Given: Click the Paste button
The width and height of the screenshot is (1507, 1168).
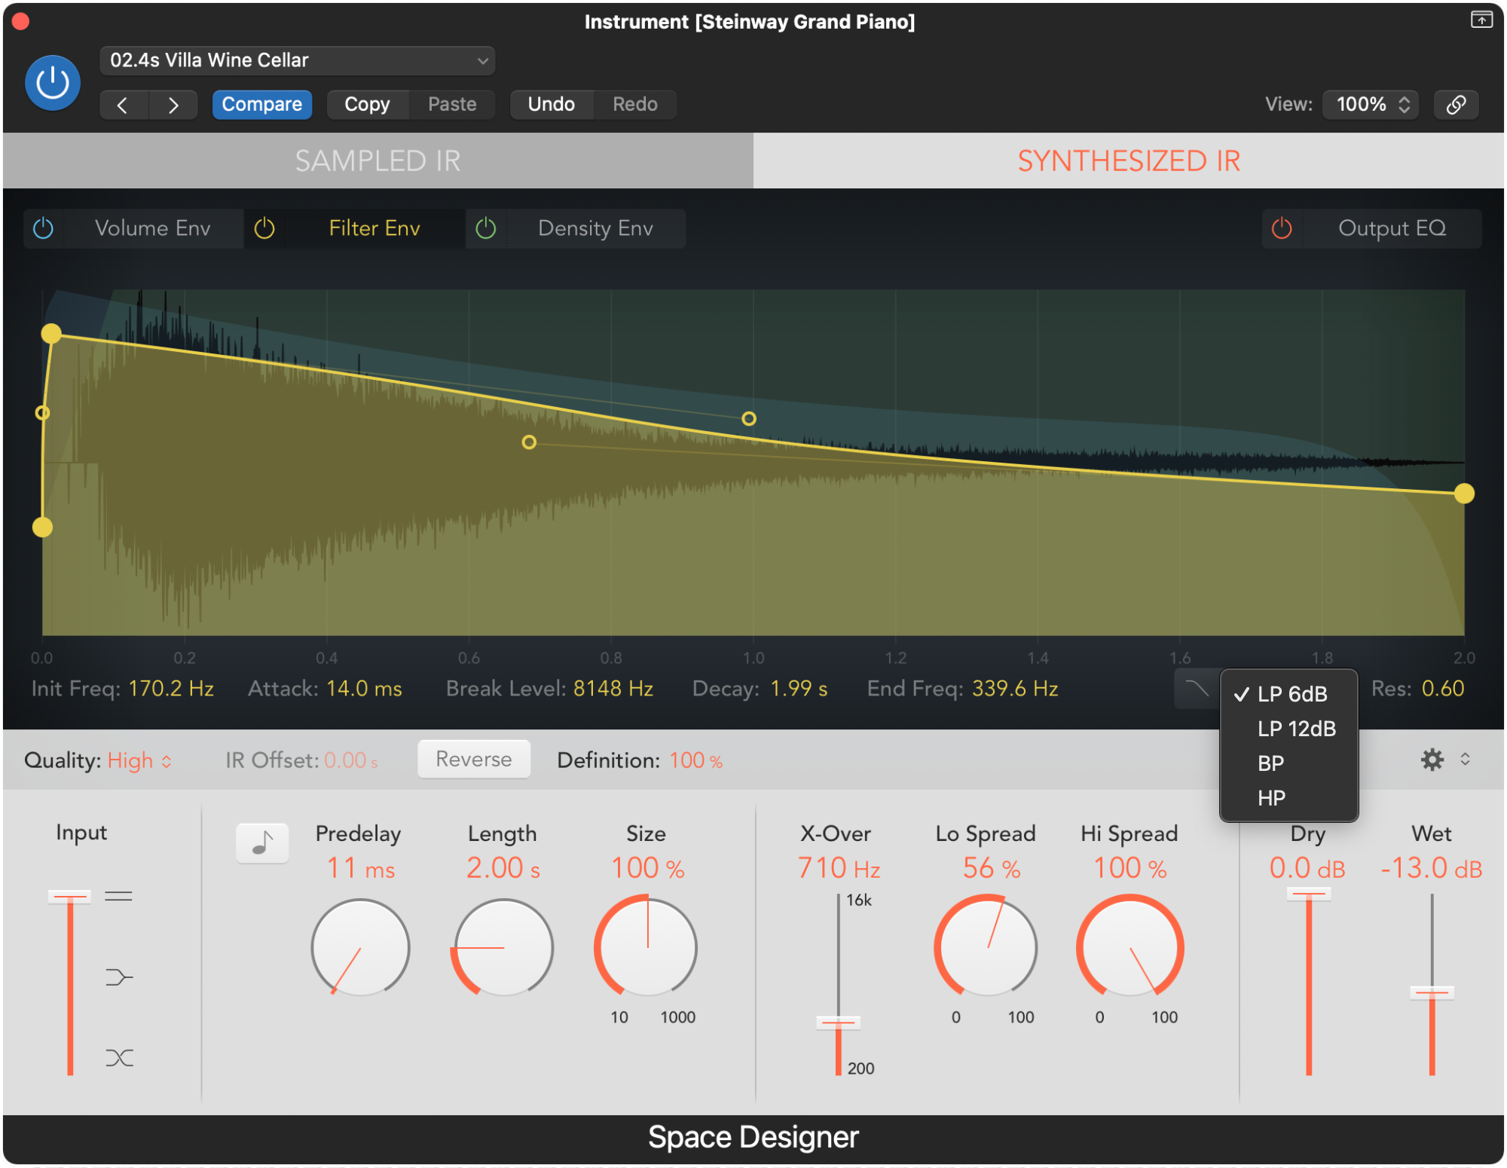Looking at the screenshot, I should tap(452, 104).
